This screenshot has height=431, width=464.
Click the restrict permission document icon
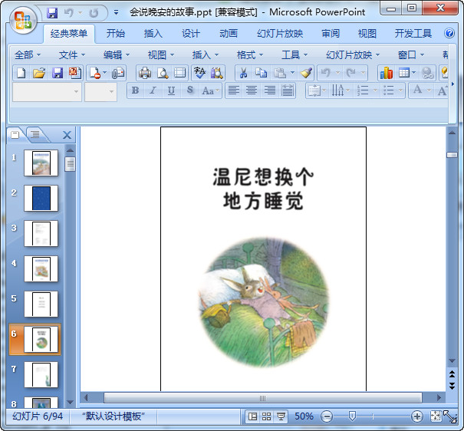tap(95, 73)
